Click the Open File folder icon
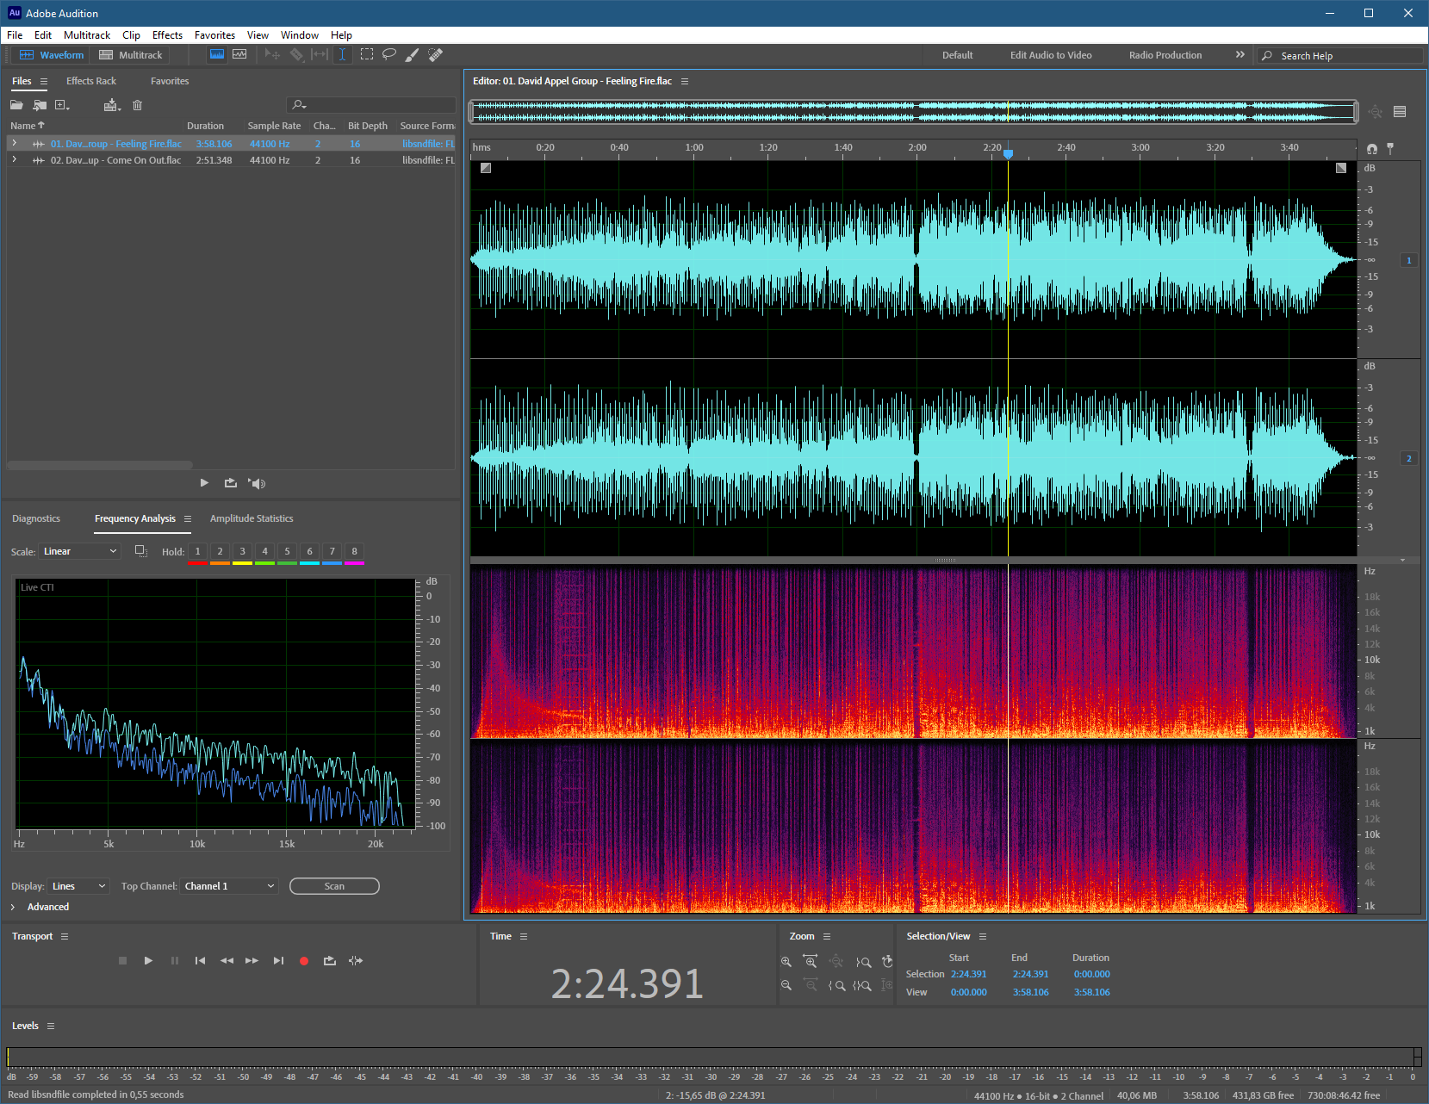1429x1104 pixels. click(16, 105)
